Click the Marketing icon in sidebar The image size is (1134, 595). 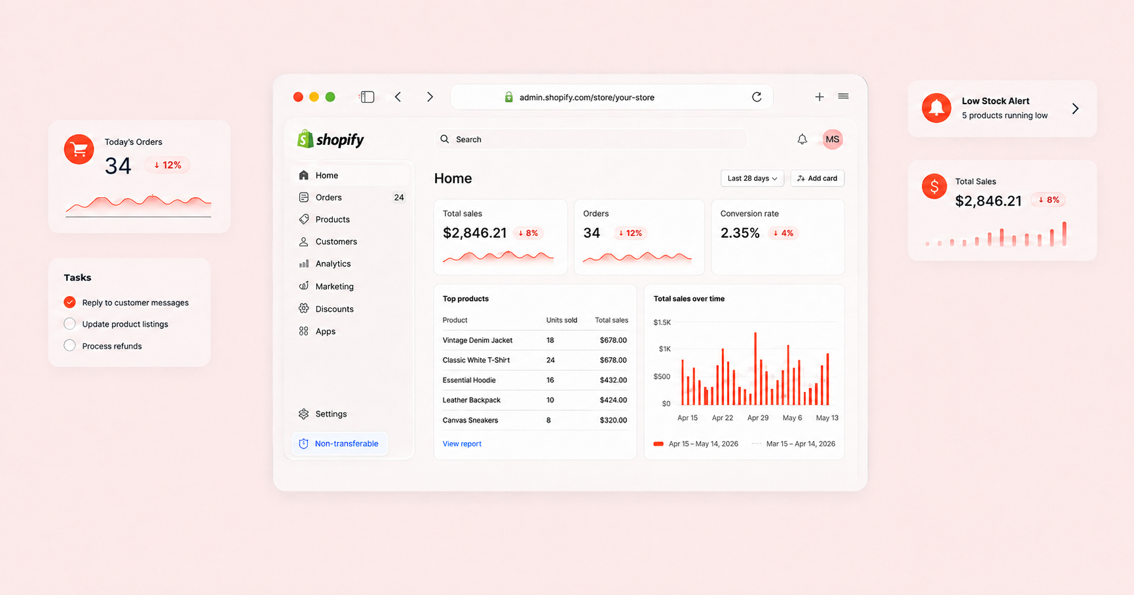pyautogui.click(x=303, y=286)
